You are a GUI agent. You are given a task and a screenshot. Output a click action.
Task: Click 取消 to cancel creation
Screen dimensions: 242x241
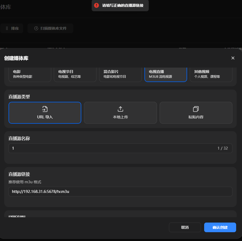[x=185, y=227]
